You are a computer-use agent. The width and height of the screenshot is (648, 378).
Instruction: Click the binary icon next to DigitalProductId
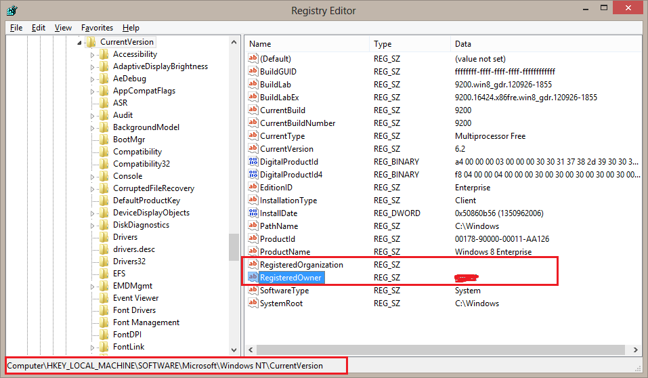tap(253, 162)
